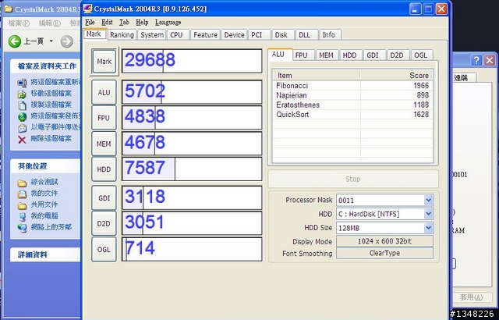Screen dimensions: 499x320
Task: Switch to the DLL tab
Action: pos(305,34)
